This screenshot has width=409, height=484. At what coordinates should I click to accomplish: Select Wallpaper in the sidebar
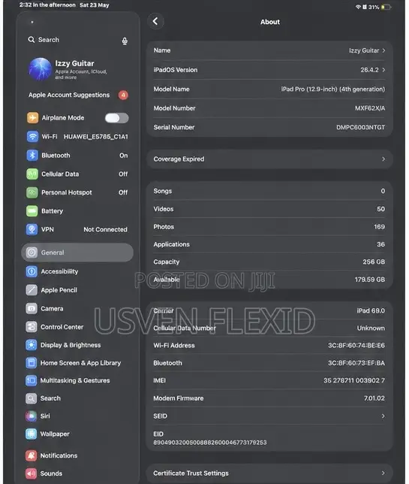pyautogui.click(x=77, y=434)
